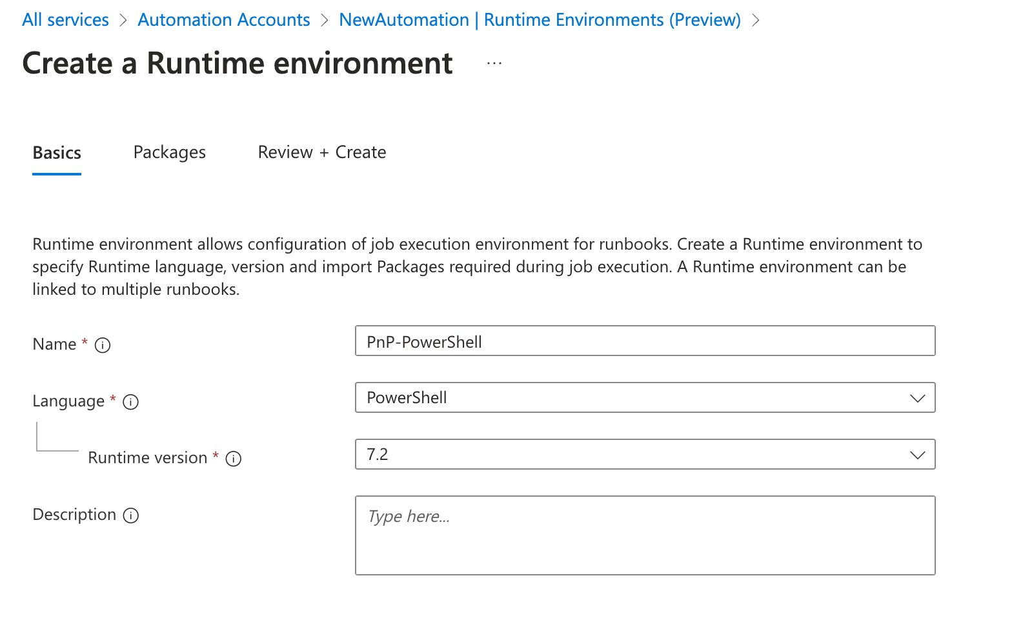Click the info icon next to Language
Viewport: 1012px width, 618px height.
pyautogui.click(x=130, y=402)
